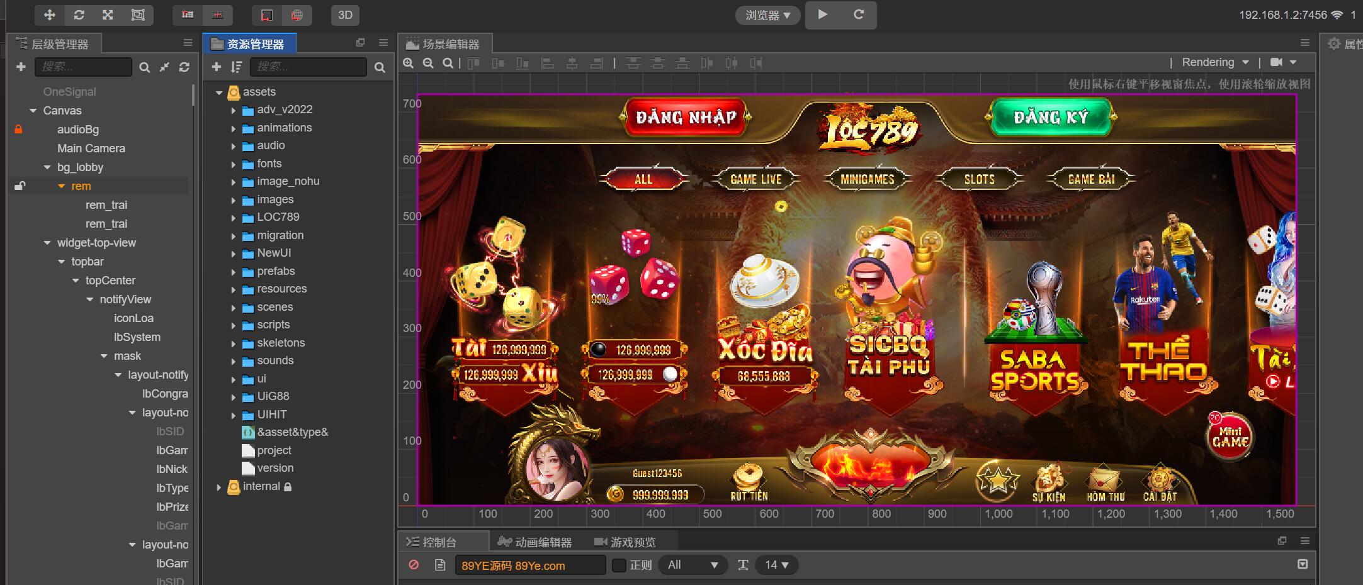Select the project file in assets

(x=274, y=450)
